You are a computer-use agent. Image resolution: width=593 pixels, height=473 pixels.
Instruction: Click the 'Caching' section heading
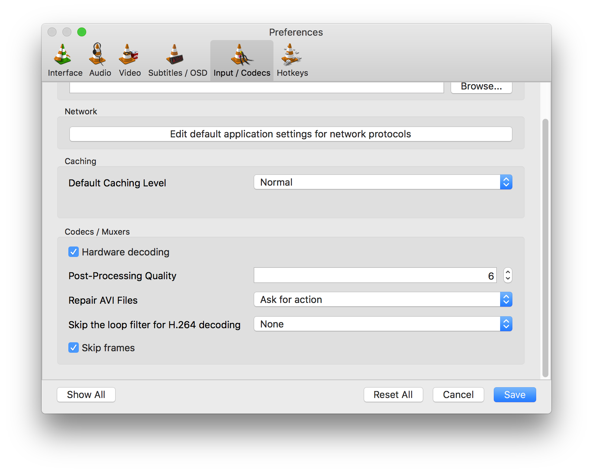81,161
